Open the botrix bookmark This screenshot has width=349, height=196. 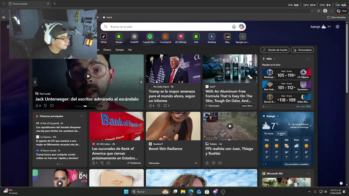[107, 17]
